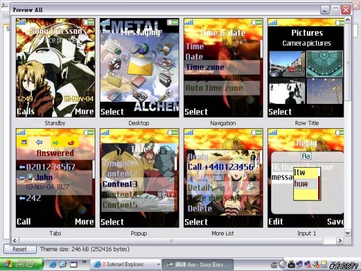Click 'Call +440123456' in More List preview
Image resolution: width=361 pixels, height=271 pixels.
click(x=221, y=167)
